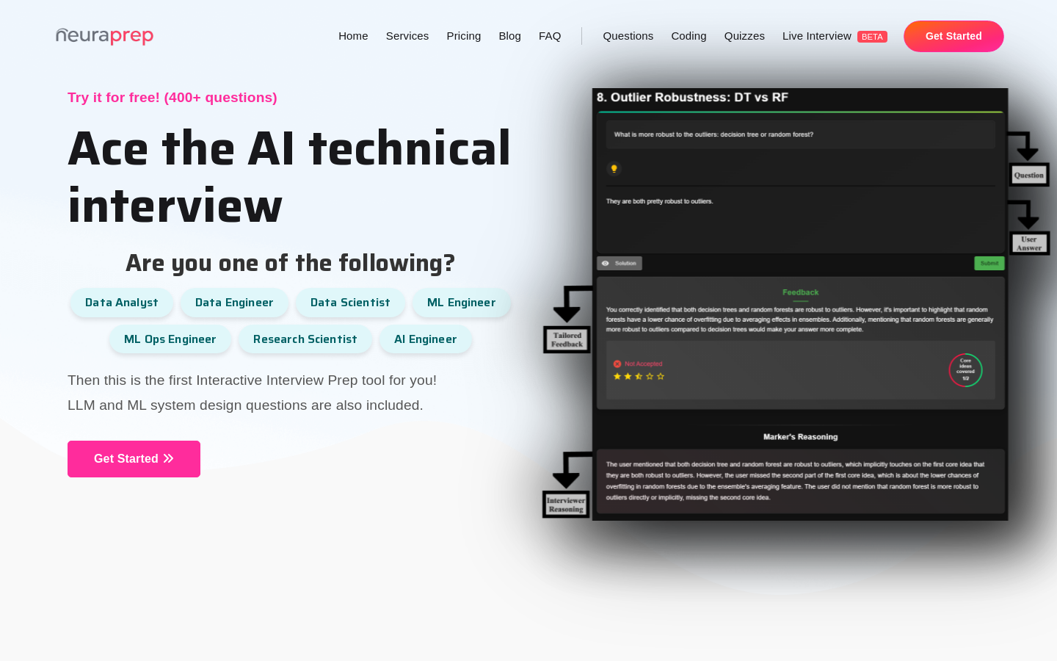Click the pink Get Started hero button
Viewport: 1057px width, 661px height.
coord(134,459)
